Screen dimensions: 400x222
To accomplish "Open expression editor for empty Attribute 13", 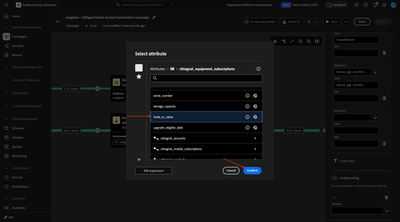I will click(374, 117).
